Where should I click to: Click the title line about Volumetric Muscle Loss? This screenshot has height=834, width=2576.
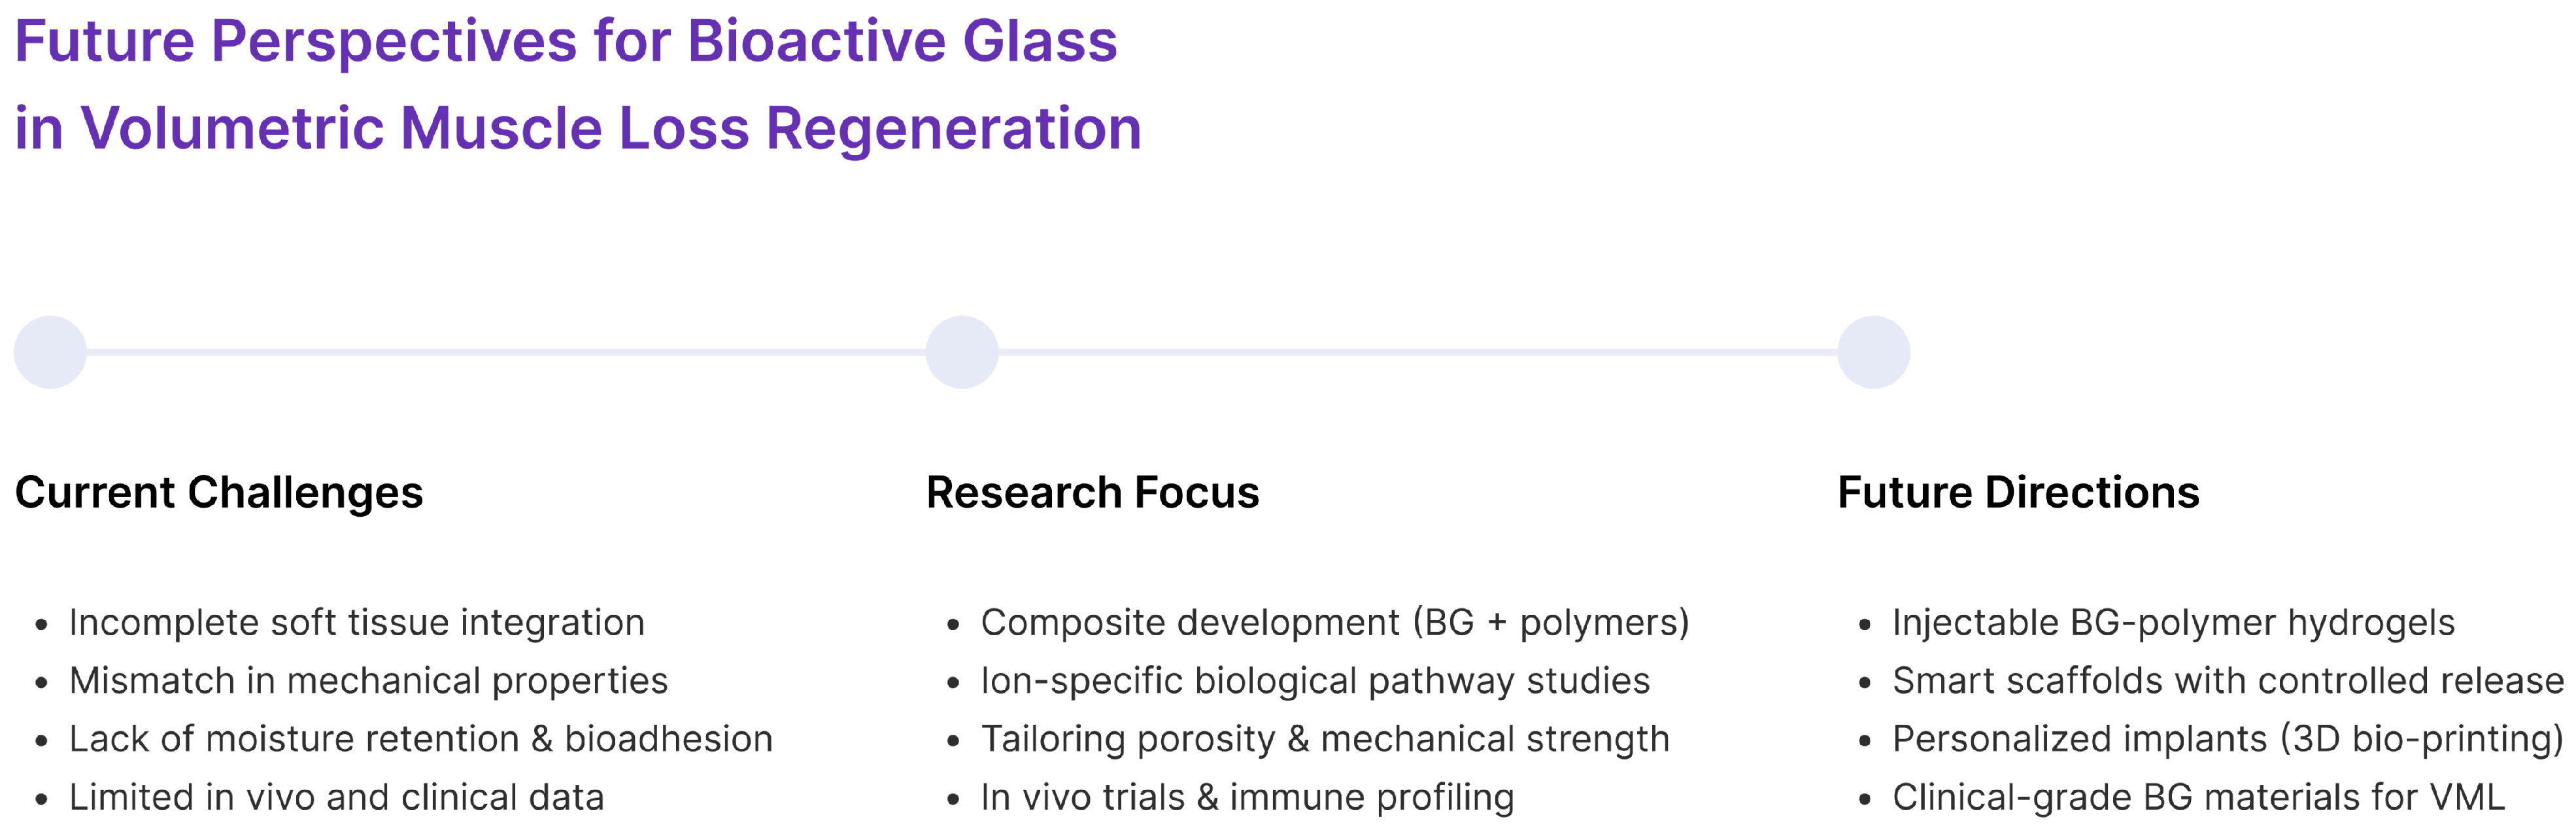tap(578, 129)
